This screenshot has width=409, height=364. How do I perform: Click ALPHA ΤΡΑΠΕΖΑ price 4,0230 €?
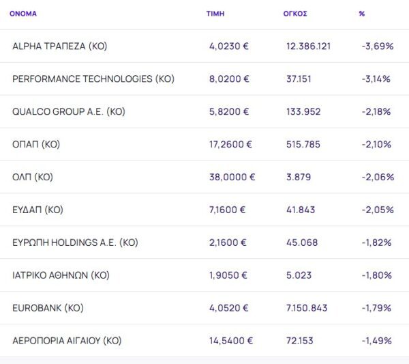tap(229, 46)
